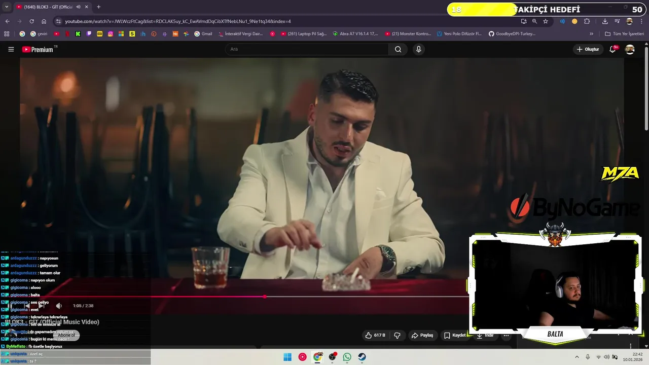Open Chrome extensions puzzle icon
The width and height of the screenshot is (649, 365).
coord(587,21)
